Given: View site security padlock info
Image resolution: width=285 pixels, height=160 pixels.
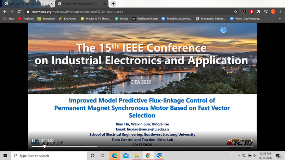Looking at the screenshot, I should (28, 12).
